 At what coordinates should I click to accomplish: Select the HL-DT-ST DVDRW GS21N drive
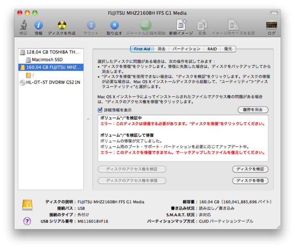51,83
